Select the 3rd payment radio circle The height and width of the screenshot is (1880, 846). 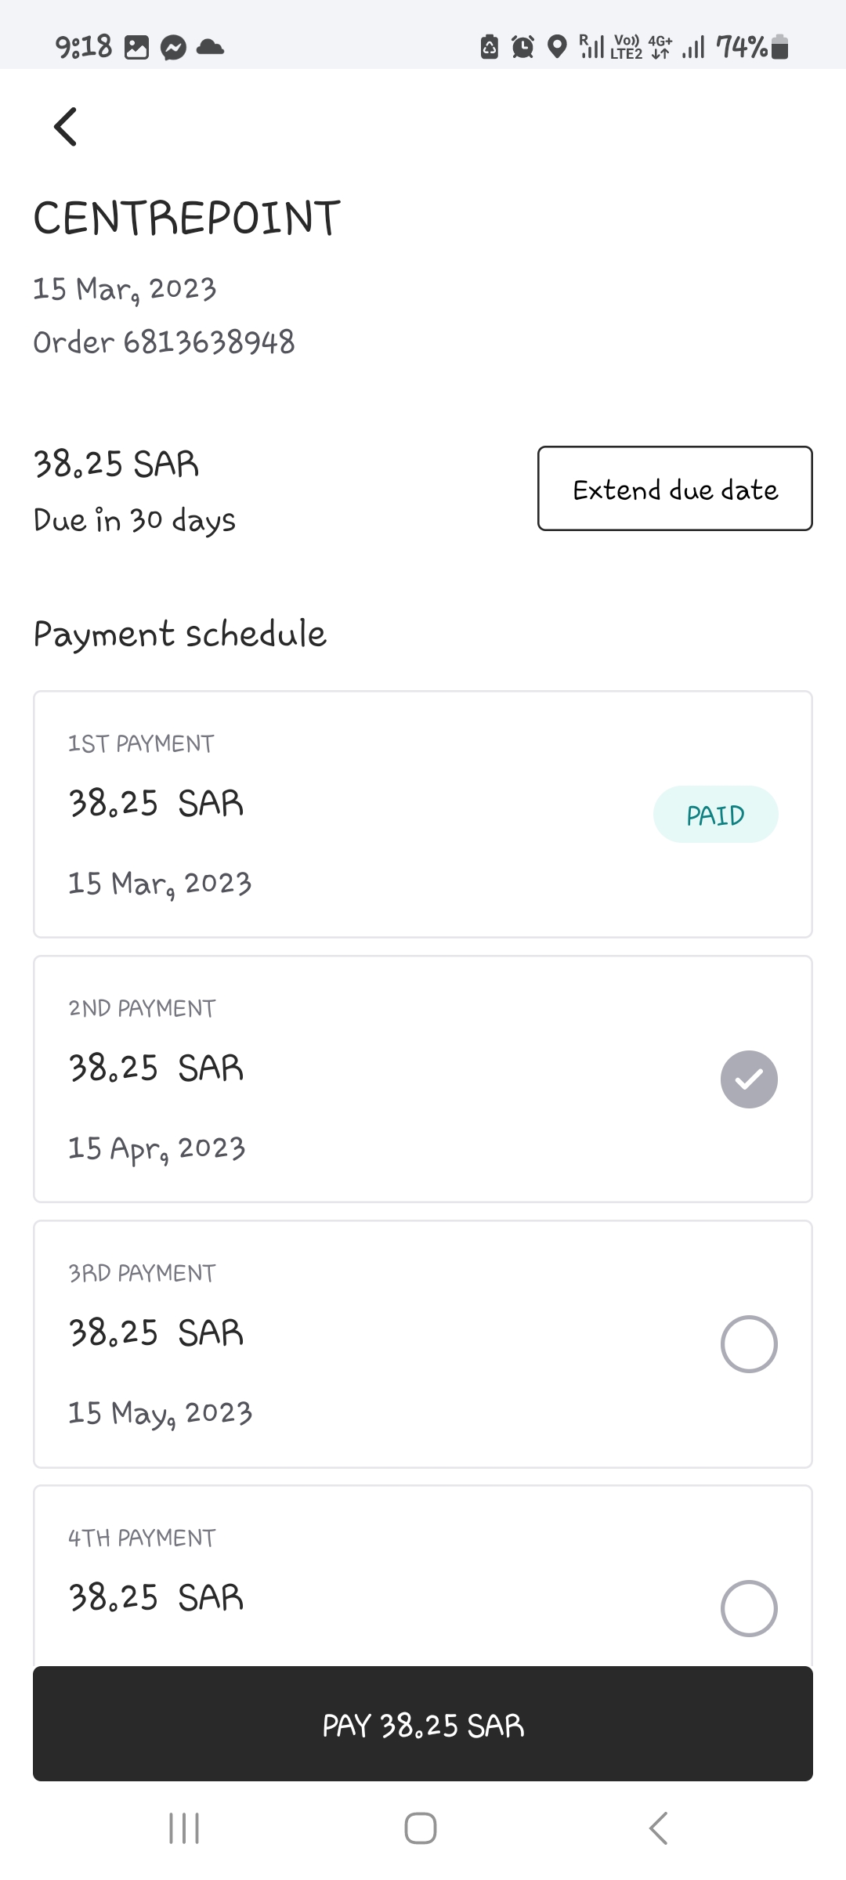[x=749, y=1343]
